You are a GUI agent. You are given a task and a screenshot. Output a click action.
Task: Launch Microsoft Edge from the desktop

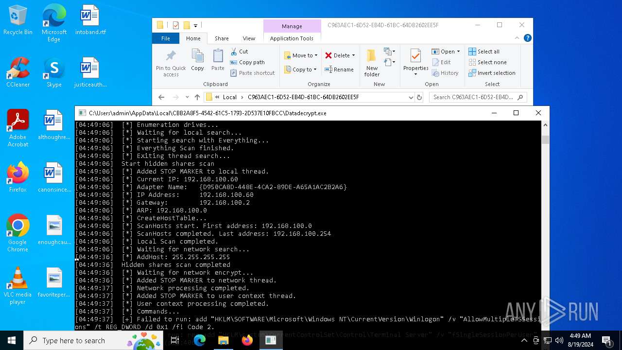point(54,23)
